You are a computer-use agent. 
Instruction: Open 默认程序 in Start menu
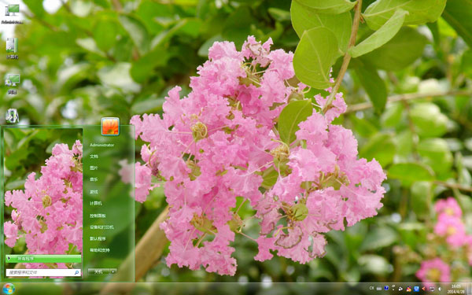click(x=98, y=238)
